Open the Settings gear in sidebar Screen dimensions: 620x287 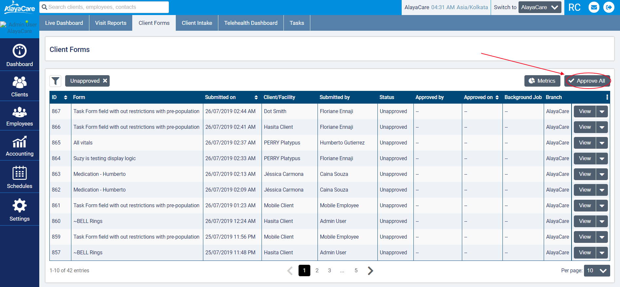coord(20,210)
